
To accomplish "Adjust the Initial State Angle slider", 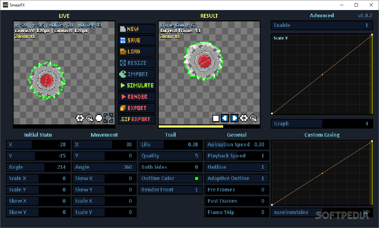I will point(38,167).
